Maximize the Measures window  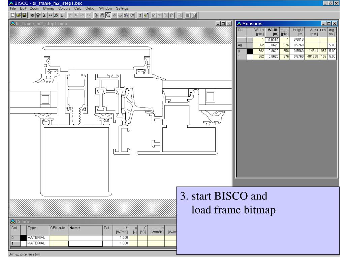pos(329,24)
